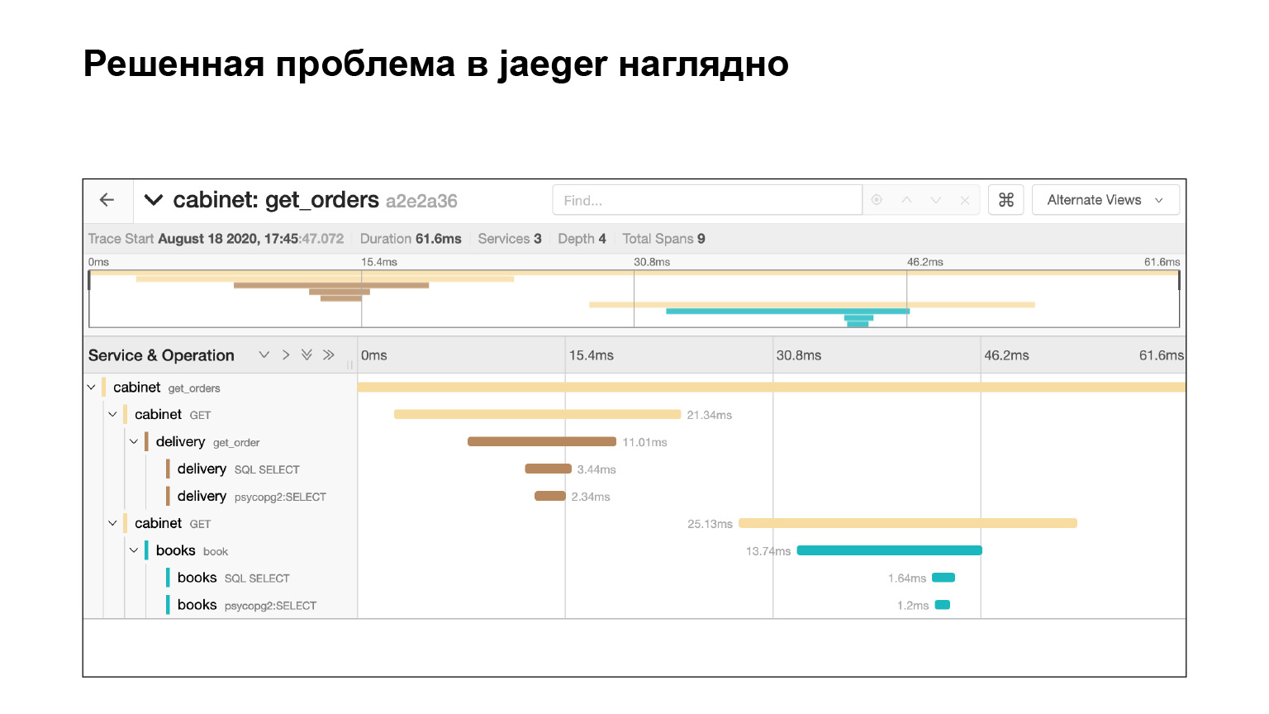The width and height of the screenshot is (1269, 714).
Task: Click the back arrow to return to search
Action: 107,199
